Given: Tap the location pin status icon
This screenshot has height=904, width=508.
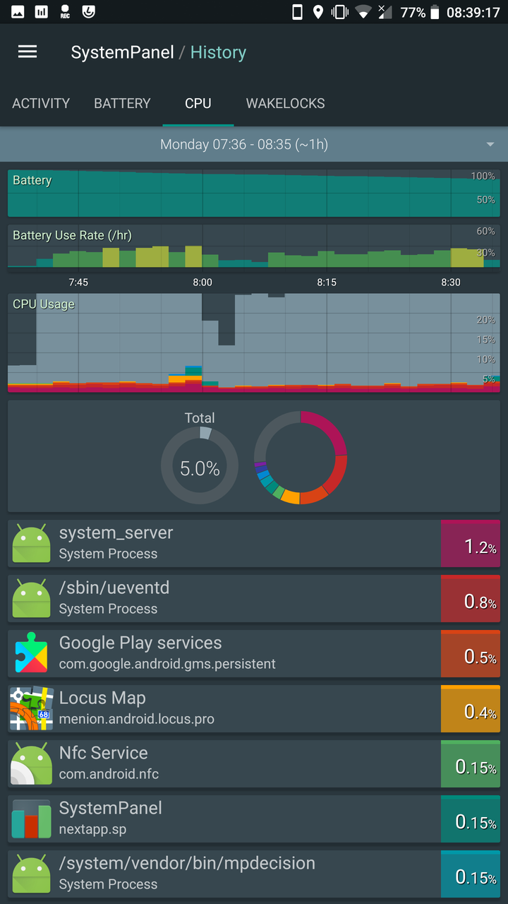Looking at the screenshot, I should (x=318, y=12).
